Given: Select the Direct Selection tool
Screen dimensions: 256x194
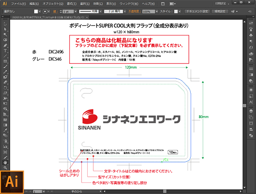Looking at the screenshot, I should coord(5,29).
